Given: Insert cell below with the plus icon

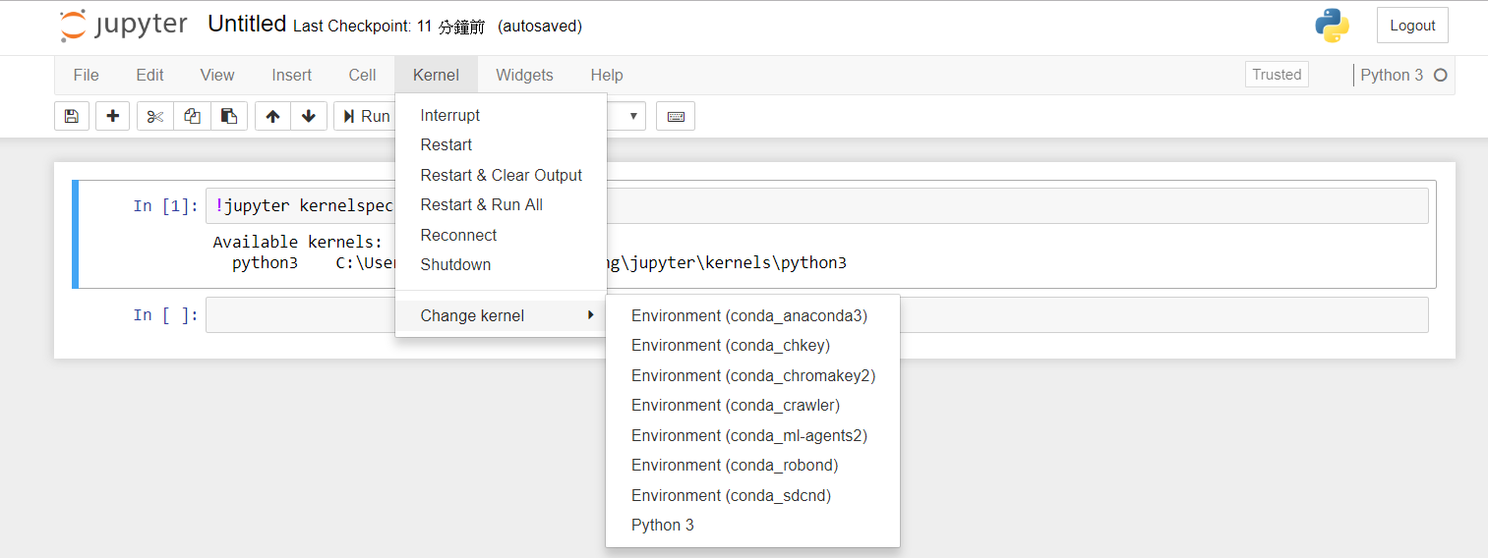Looking at the screenshot, I should 112,116.
